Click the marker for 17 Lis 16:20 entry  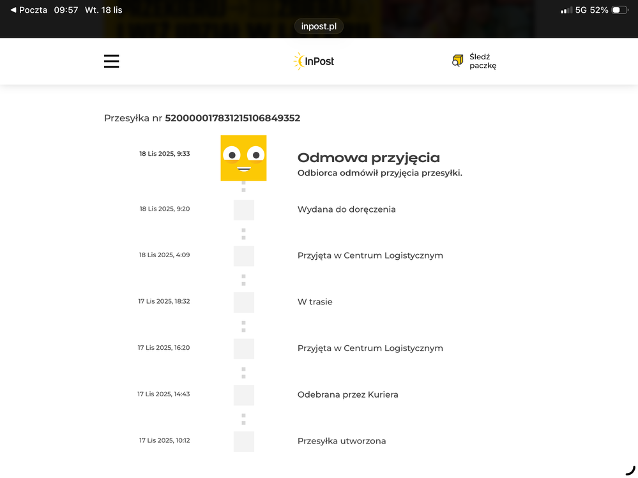[243, 348]
